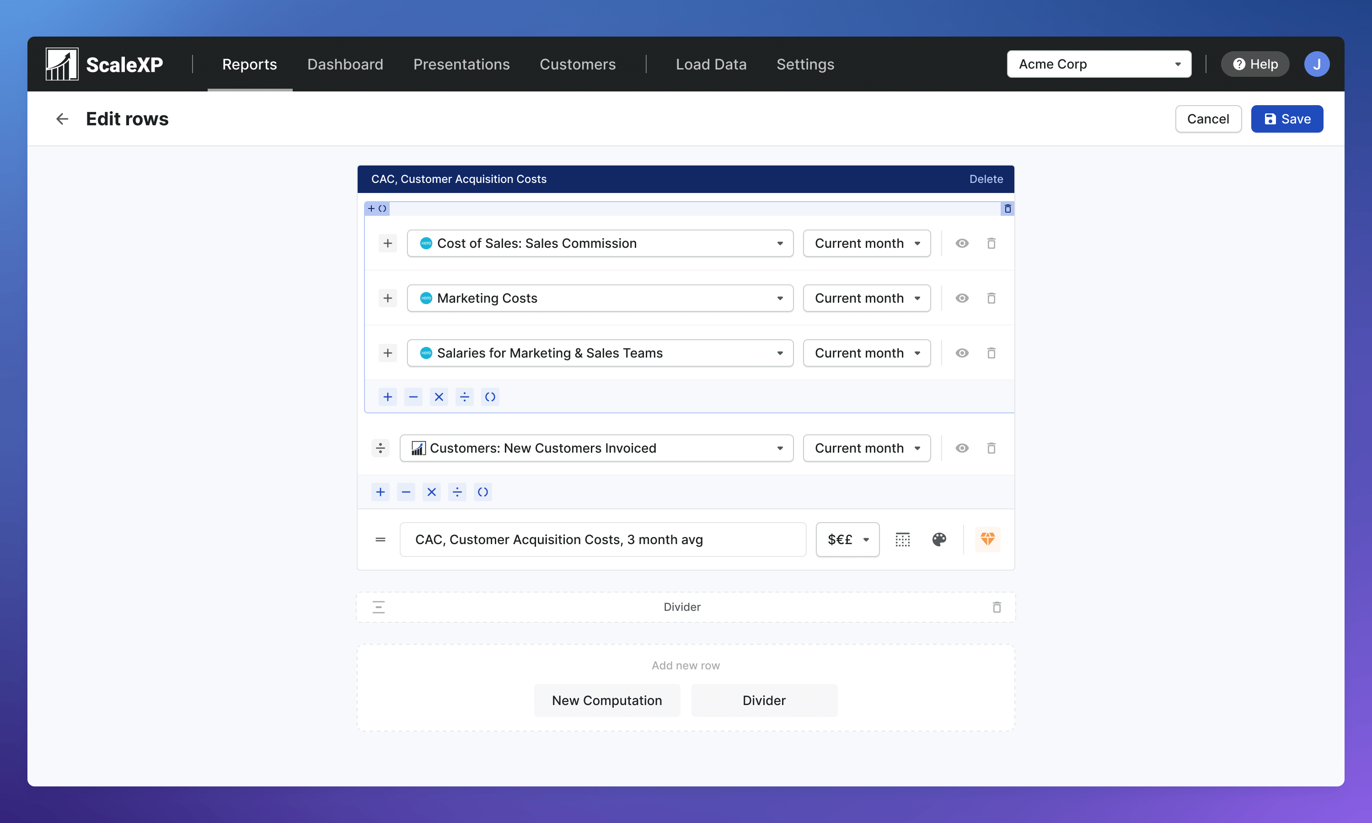
Task: Open the Load Data menu item
Action: tap(711, 64)
